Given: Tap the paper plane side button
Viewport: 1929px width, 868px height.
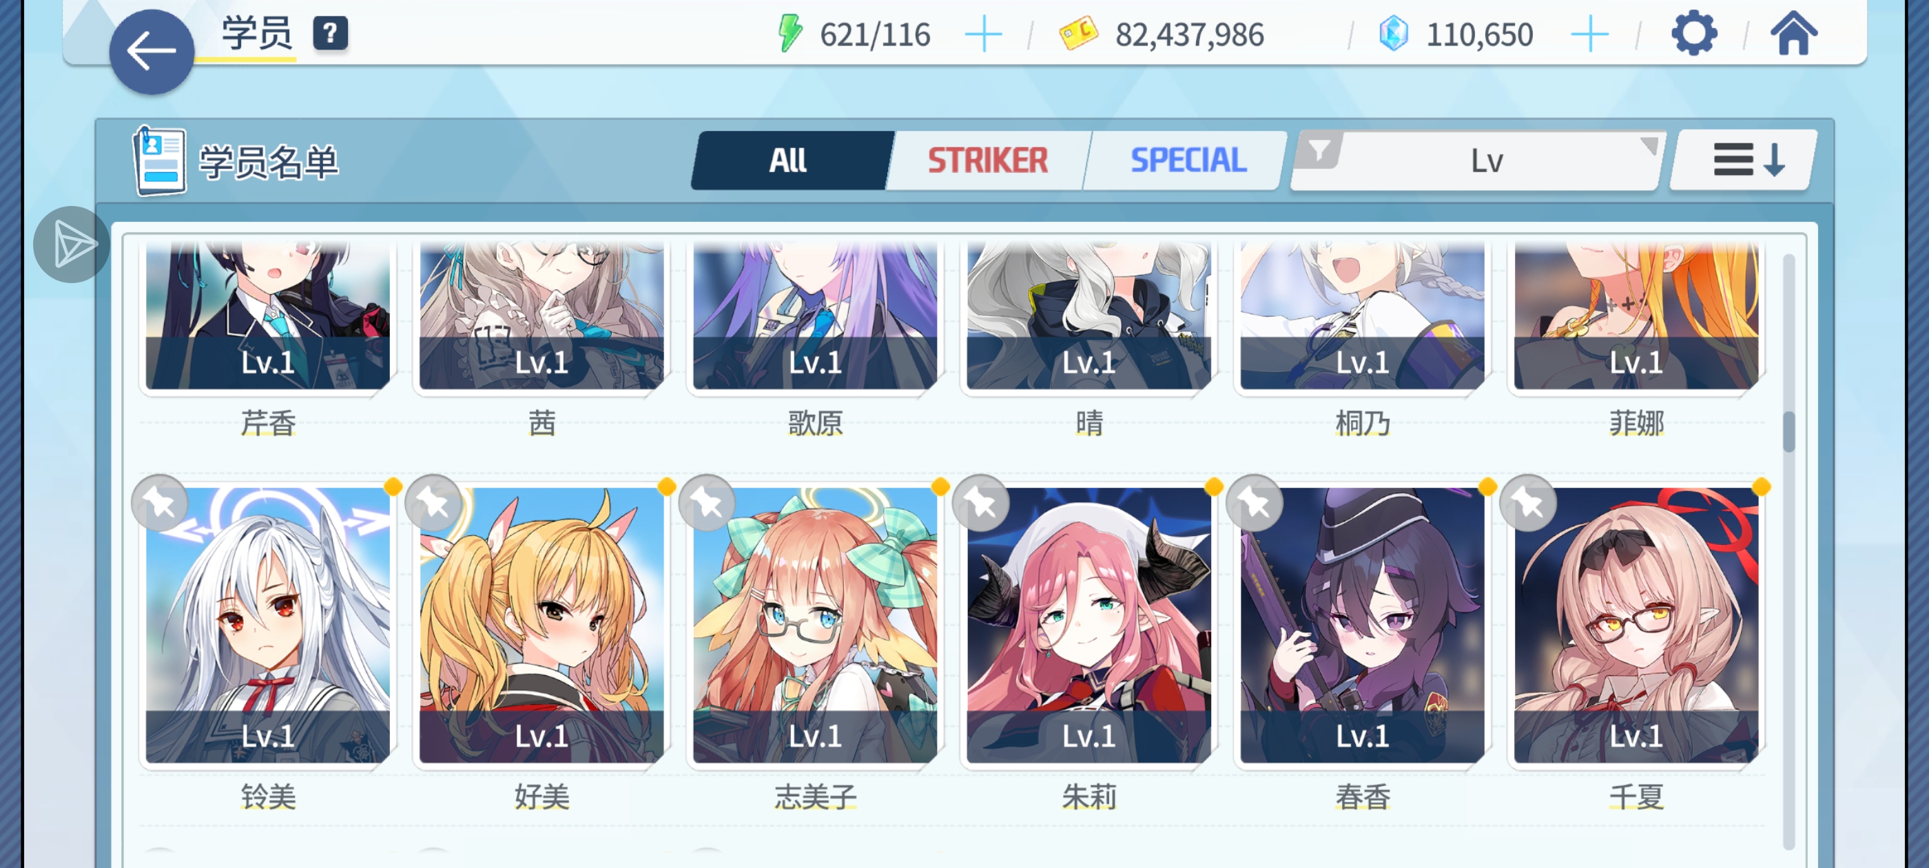Looking at the screenshot, I should point(72,245).
